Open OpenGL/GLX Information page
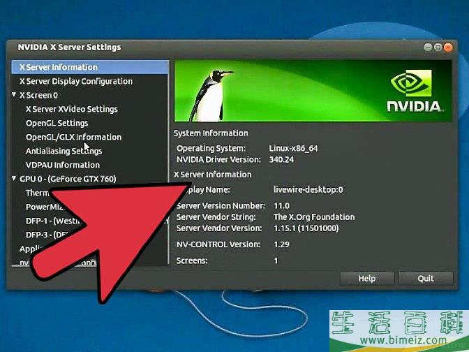Screen dimensions: 469x352 tap(73, 137)
